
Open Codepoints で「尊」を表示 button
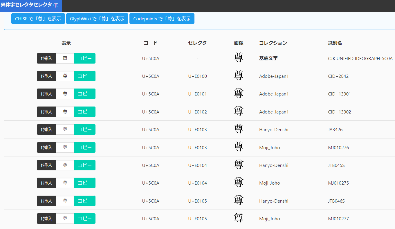point(162,19)
